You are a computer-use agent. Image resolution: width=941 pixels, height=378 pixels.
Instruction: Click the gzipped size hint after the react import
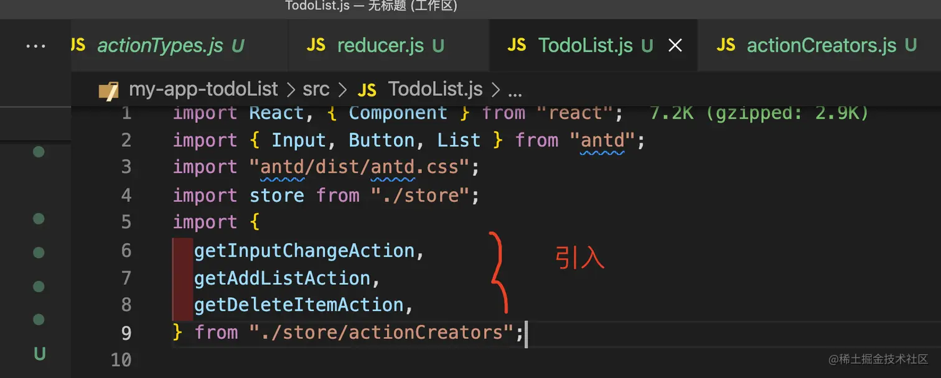pyautogui.click(x=759, y=113)
